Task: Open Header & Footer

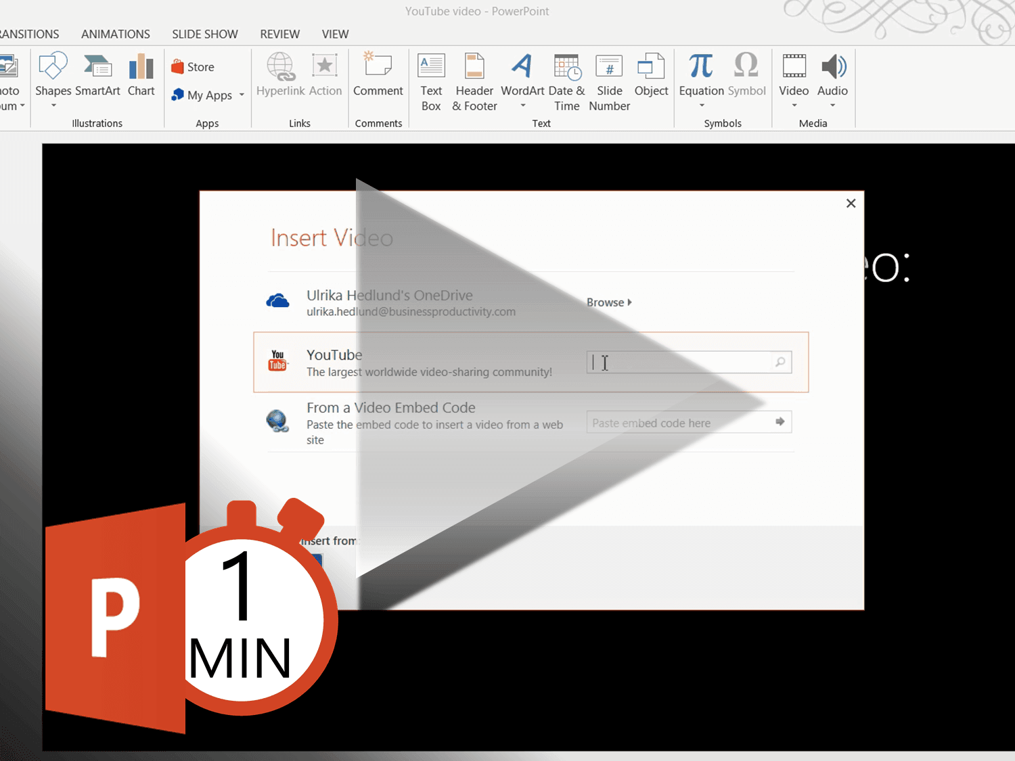Action: [x=474, y=82]
